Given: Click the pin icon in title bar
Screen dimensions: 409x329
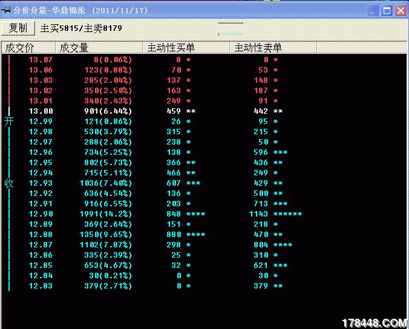Looking at the screenshot, I should (5, 10).
